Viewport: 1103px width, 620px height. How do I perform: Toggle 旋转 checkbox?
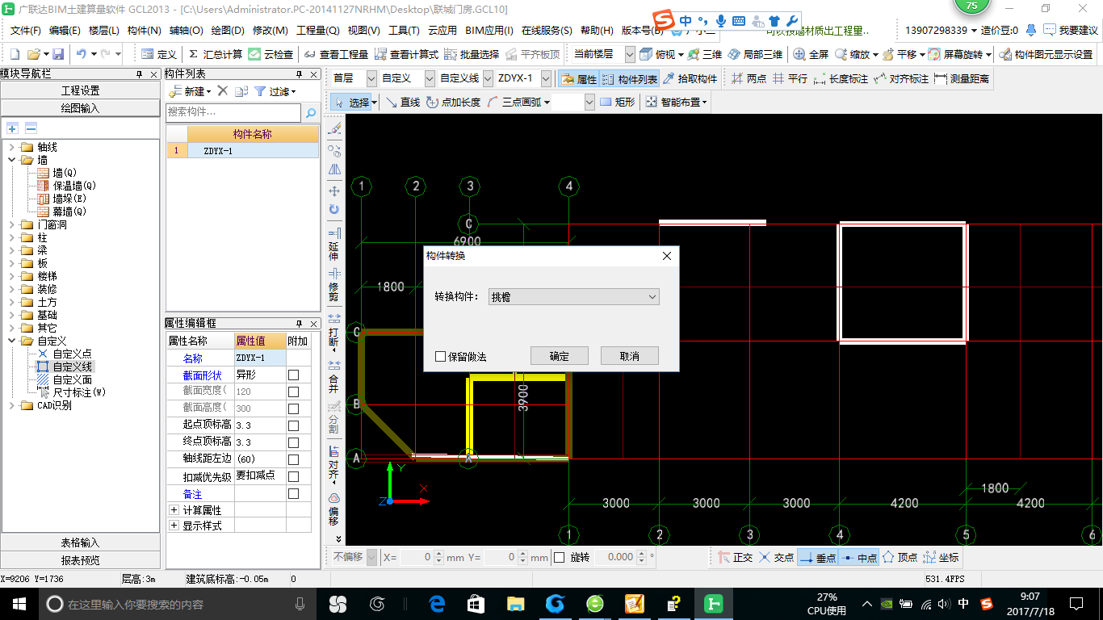(x=559, y=557)
